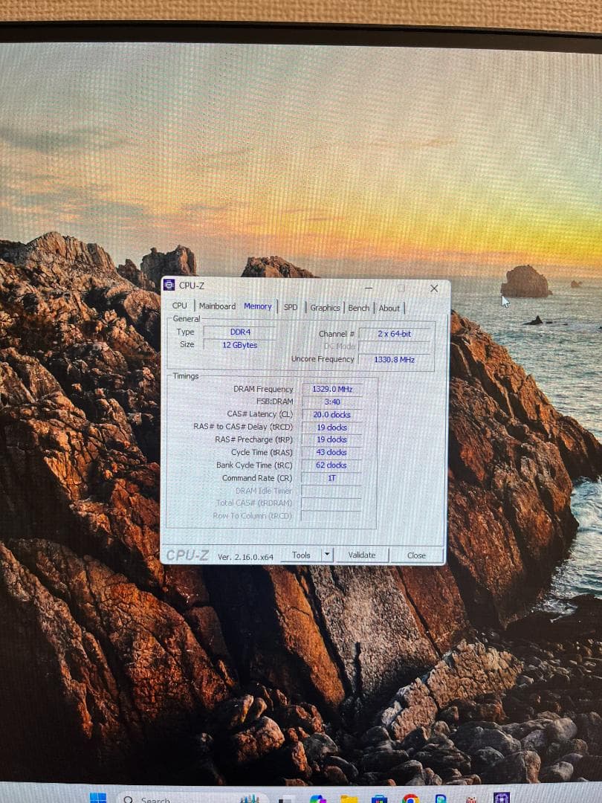The height and width of the screenshot is (803, 602).
Task: Click the CPU-Z icon in the title bar
Action: tap(171, 286)
